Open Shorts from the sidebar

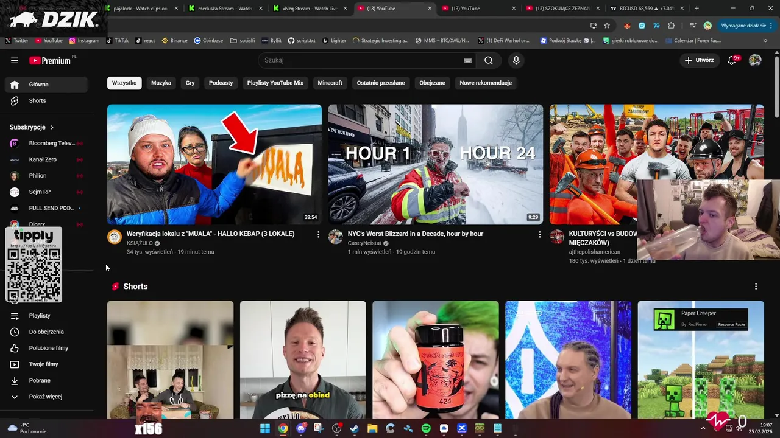(x=46, y=100)
